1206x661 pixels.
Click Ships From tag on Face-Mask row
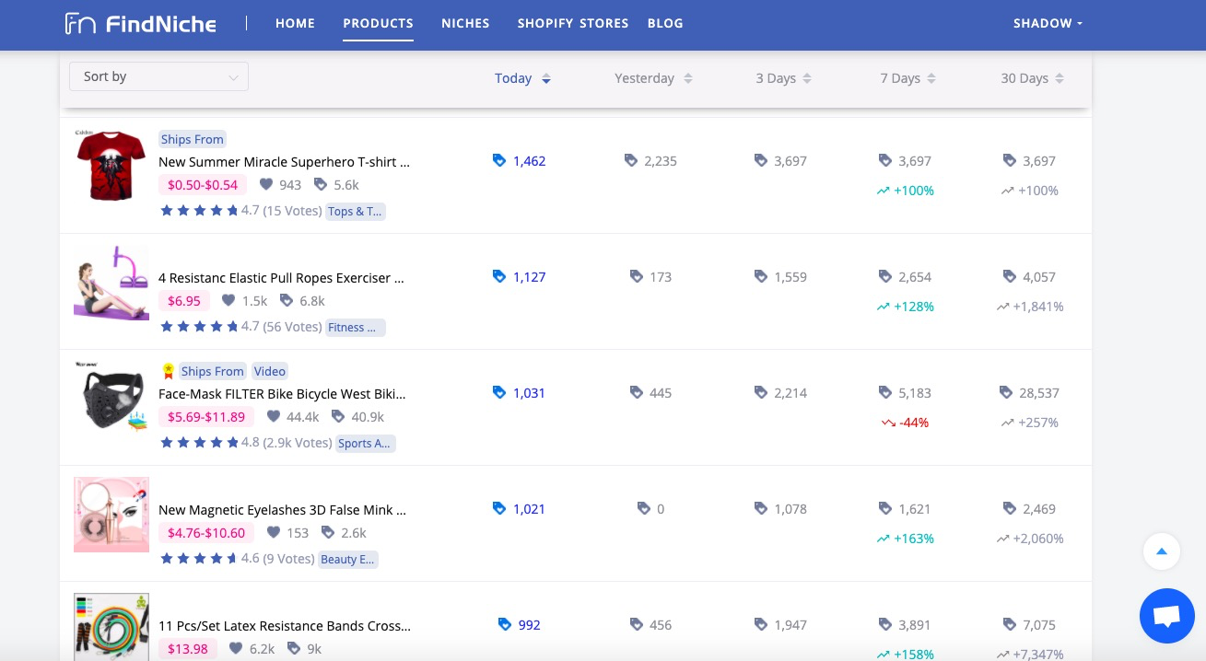pos(213,371)
